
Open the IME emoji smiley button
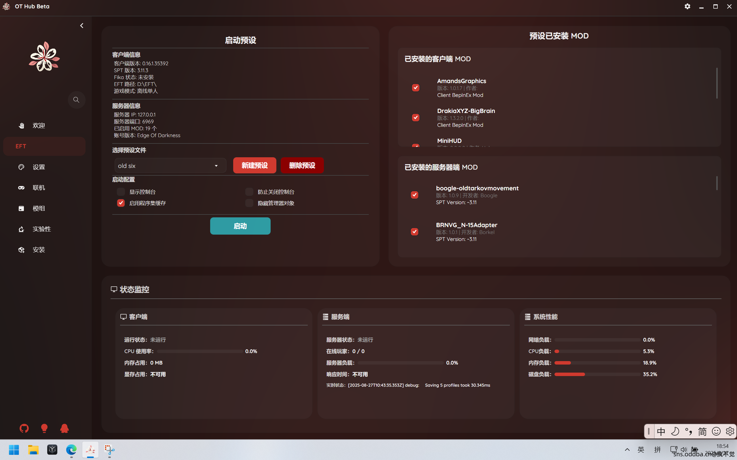716,432
